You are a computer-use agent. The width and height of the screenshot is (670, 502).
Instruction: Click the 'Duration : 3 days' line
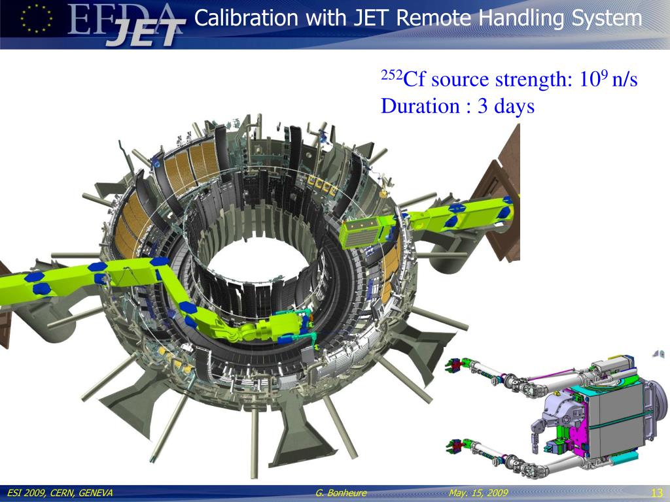pyautogui.click(x=457, y=106)
